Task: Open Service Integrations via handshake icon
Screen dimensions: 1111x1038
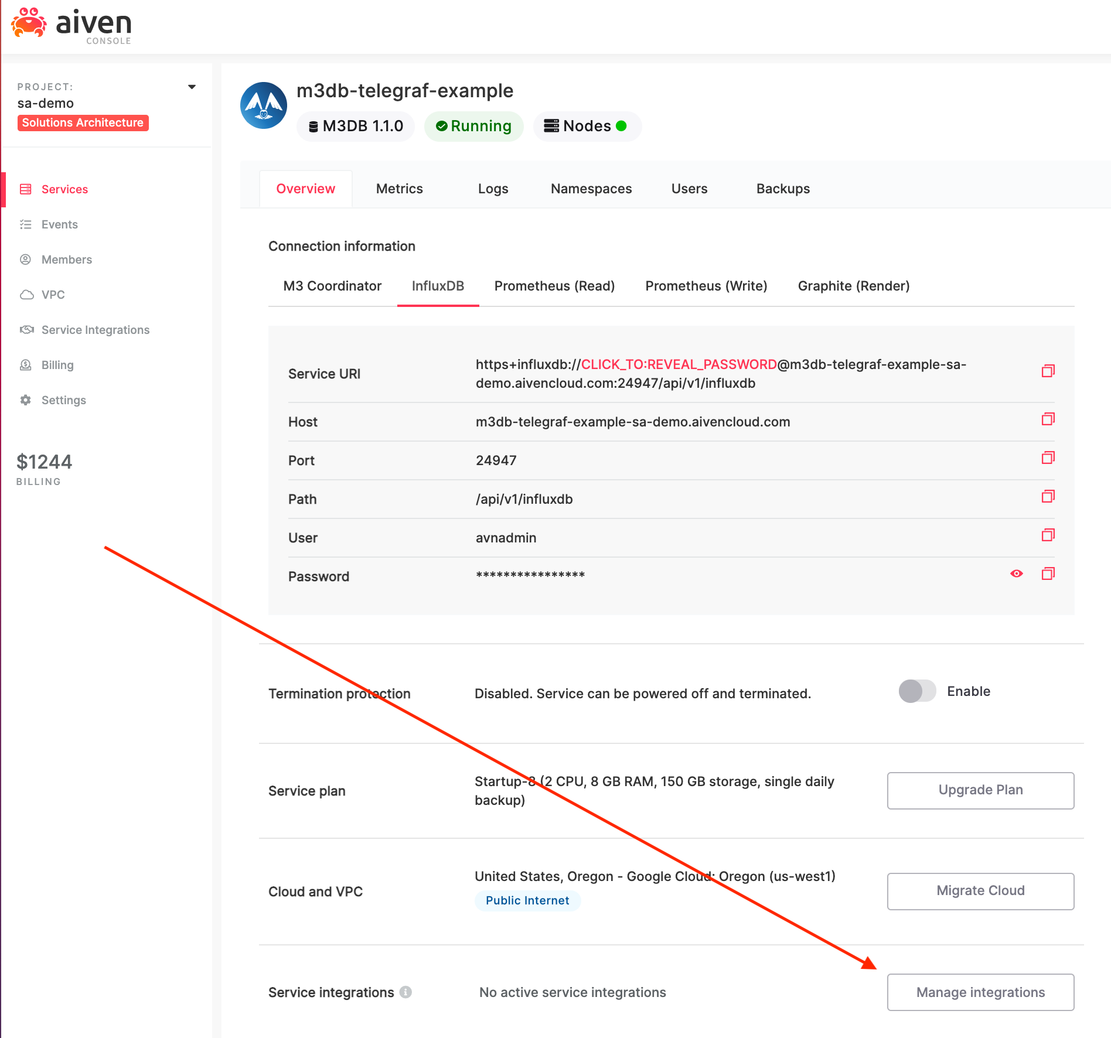Action: click(x=27, y=330)
